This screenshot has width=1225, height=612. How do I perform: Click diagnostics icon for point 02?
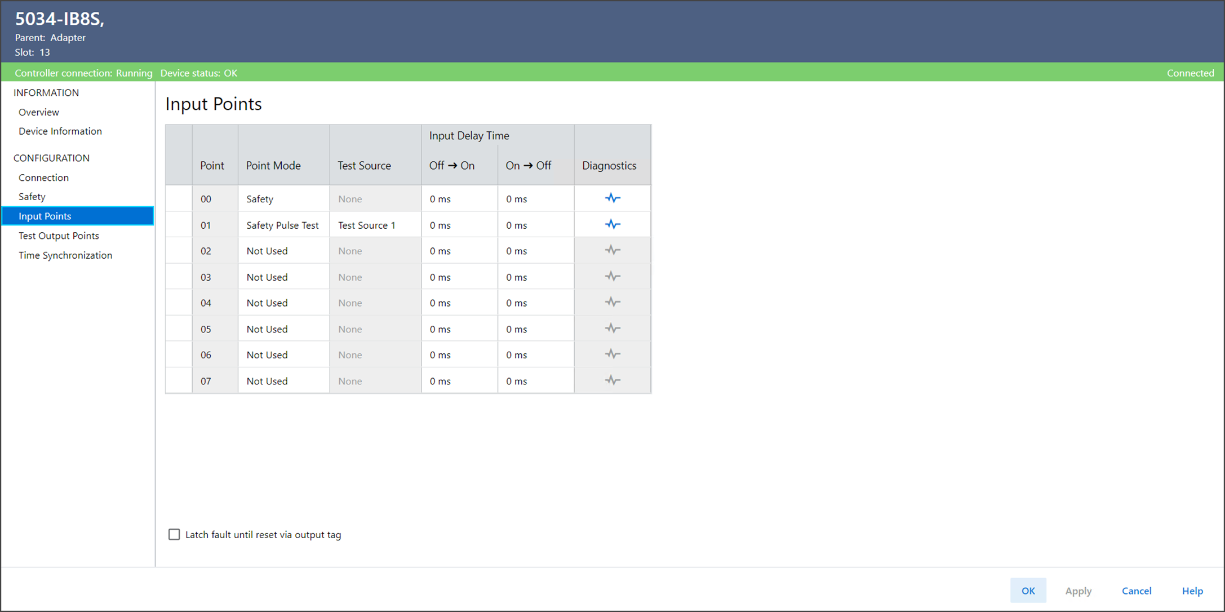coord(612,250)
